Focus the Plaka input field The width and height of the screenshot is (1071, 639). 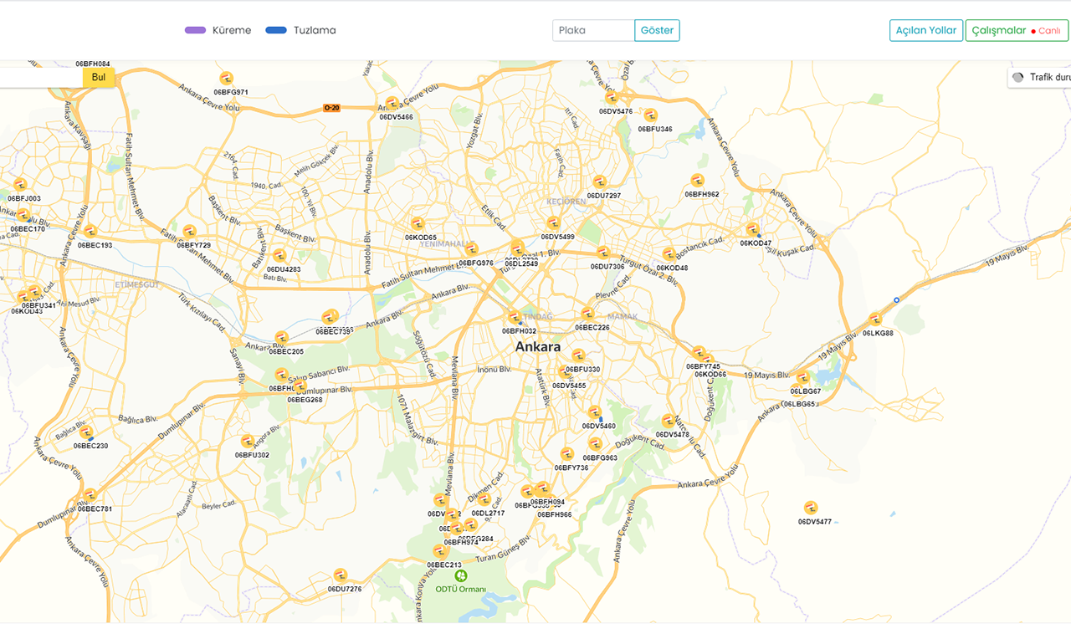[593, 30]
